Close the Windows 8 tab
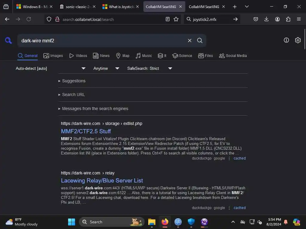Image resolution: width=306 pixels, height=229 pixels. (x=51, y=7)
